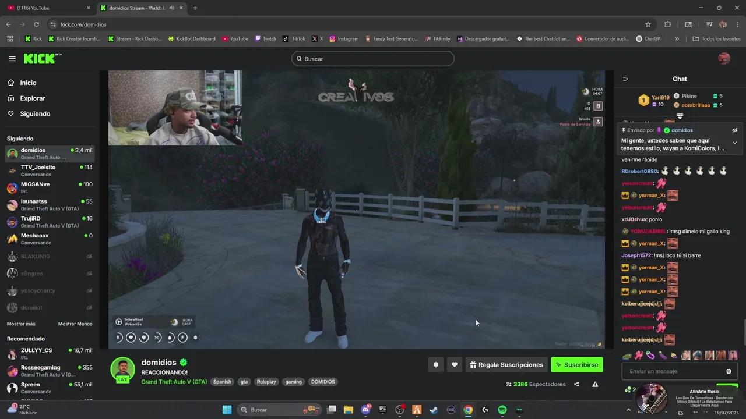Open TrujiRD channel in sidebar
Viewport: 746px width, 419px height.
[x=49, y=222]
